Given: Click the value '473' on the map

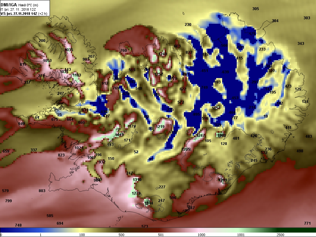Looking at the screenshot, I should pyautogui.click(x=288, y=86).
